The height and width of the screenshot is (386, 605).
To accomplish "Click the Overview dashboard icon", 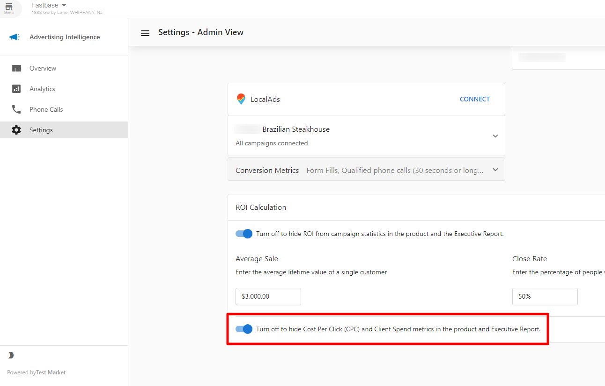I will pyautogui.click(x=16, y=68).
